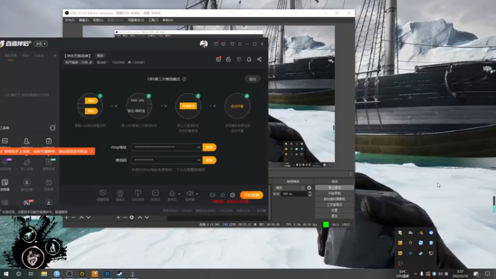Open OBS 场景集合(S) menu
Screen dimensions: 496x279
[x=136, y=20]
